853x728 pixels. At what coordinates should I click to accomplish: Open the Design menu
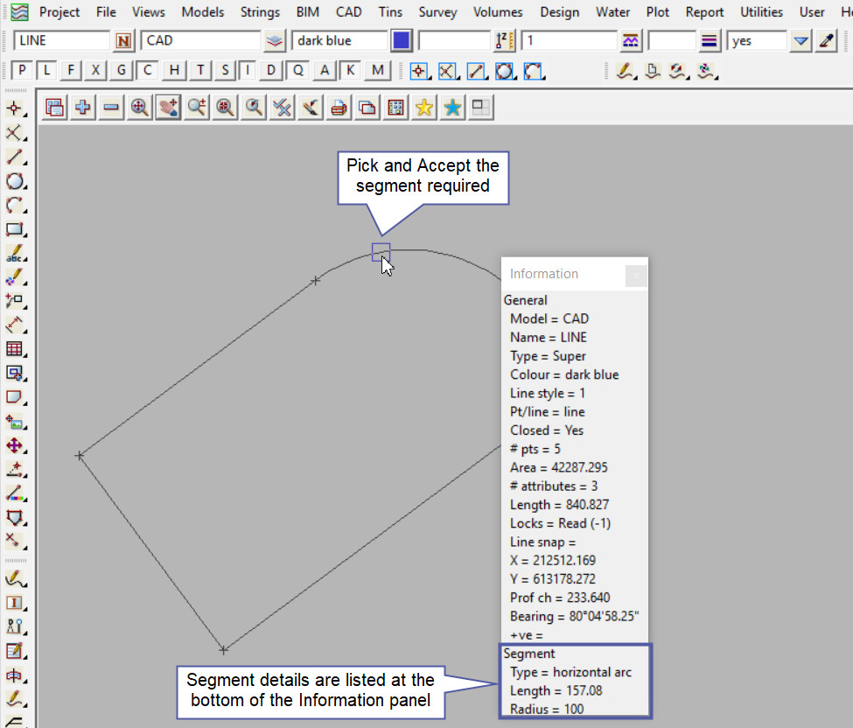coord(559,12)
